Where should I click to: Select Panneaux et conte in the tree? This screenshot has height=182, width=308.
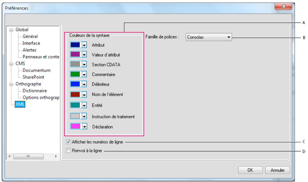tap(41, 57)
